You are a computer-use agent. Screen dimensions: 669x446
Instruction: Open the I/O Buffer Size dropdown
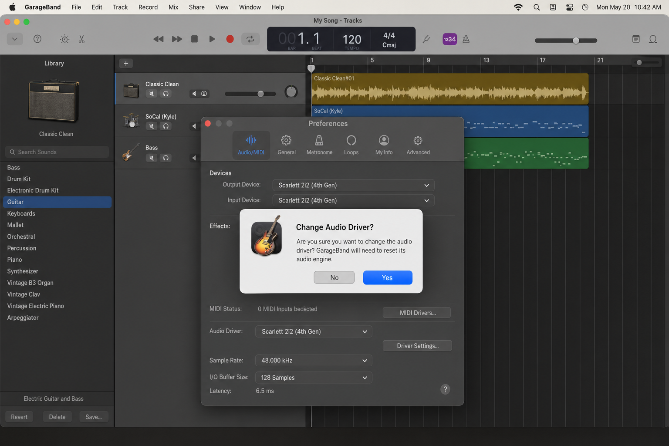[314, 378]
